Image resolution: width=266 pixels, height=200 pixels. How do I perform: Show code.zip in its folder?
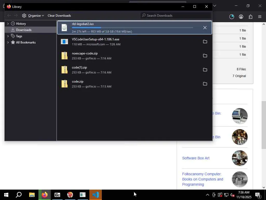pyautogui.click(x=205, y=84)
